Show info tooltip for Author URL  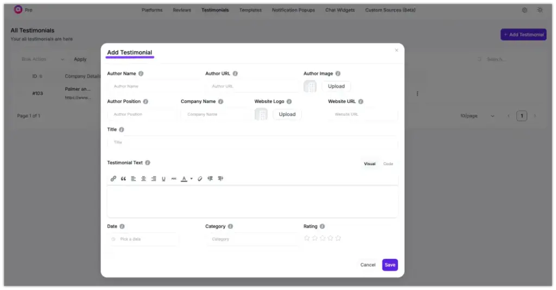tap(235, 73)
